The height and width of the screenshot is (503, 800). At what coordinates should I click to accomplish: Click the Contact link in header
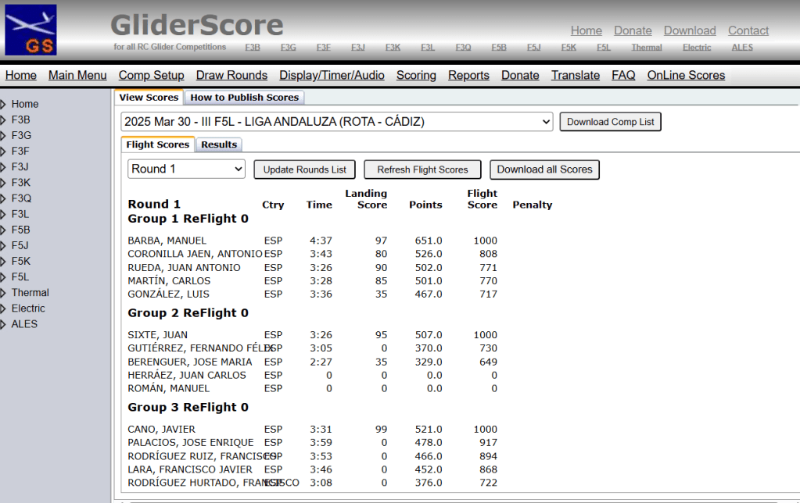coord(748,31)
